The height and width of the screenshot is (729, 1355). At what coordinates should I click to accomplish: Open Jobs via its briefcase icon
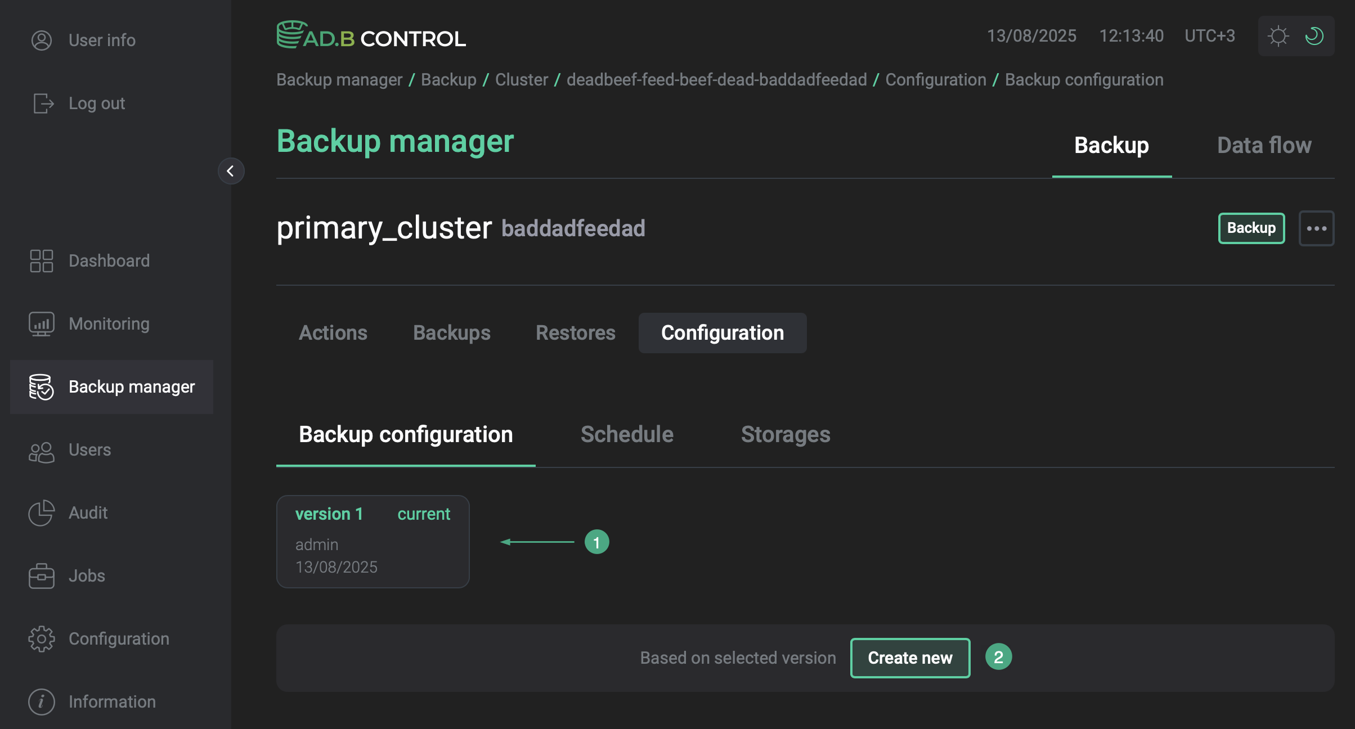tap(41, 576)
